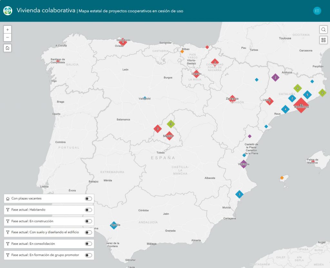This screenshot has width=330, height=268.
Task: Select the green cluster marker north of Madrid
Action: click(171, 124)
